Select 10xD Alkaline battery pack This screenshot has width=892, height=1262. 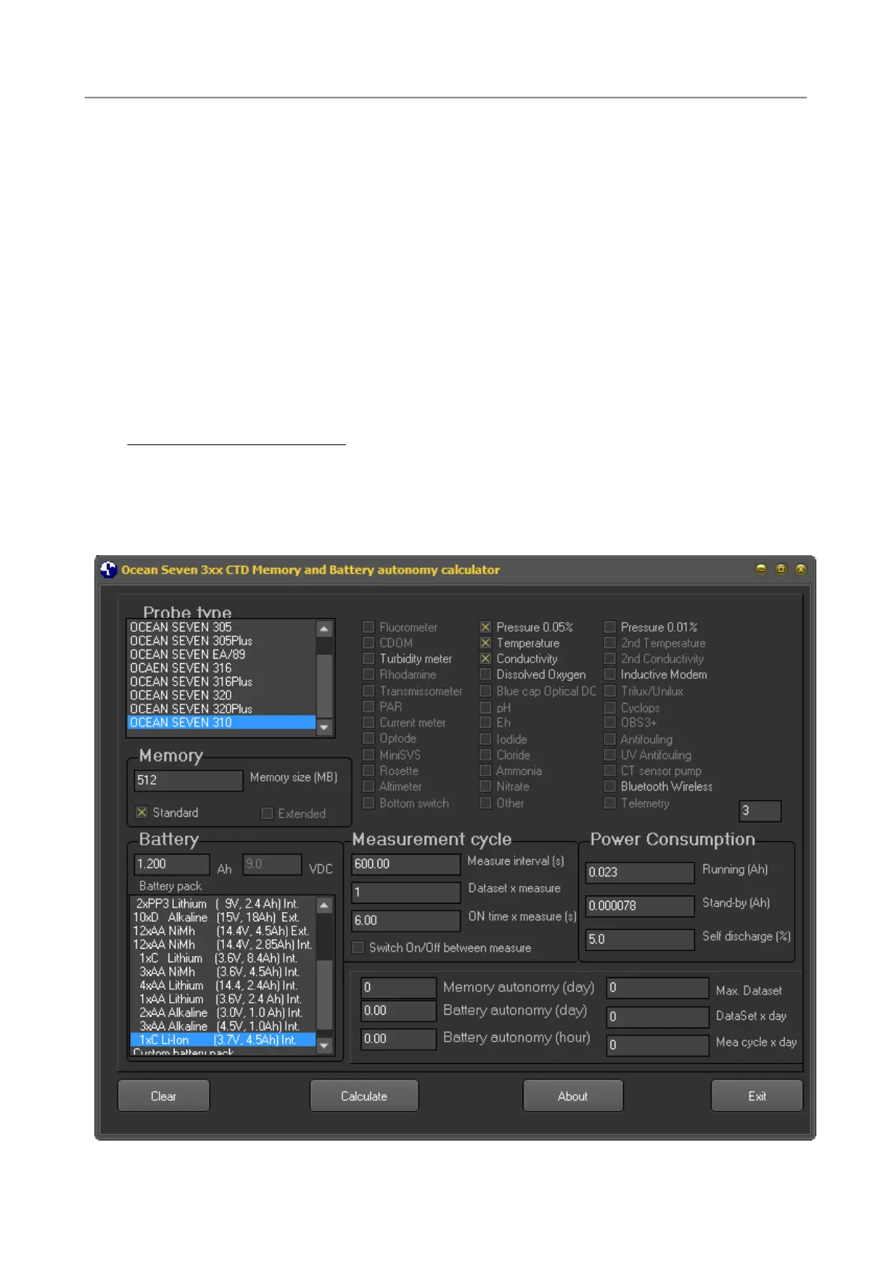(222, 917)
